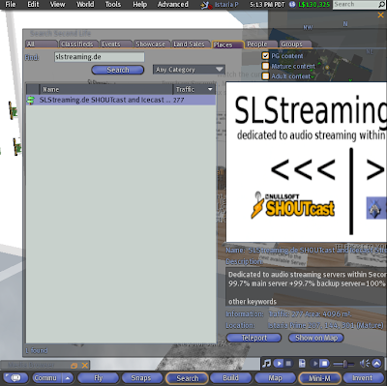
Task: Play the media movie stream
Action: 314,364
